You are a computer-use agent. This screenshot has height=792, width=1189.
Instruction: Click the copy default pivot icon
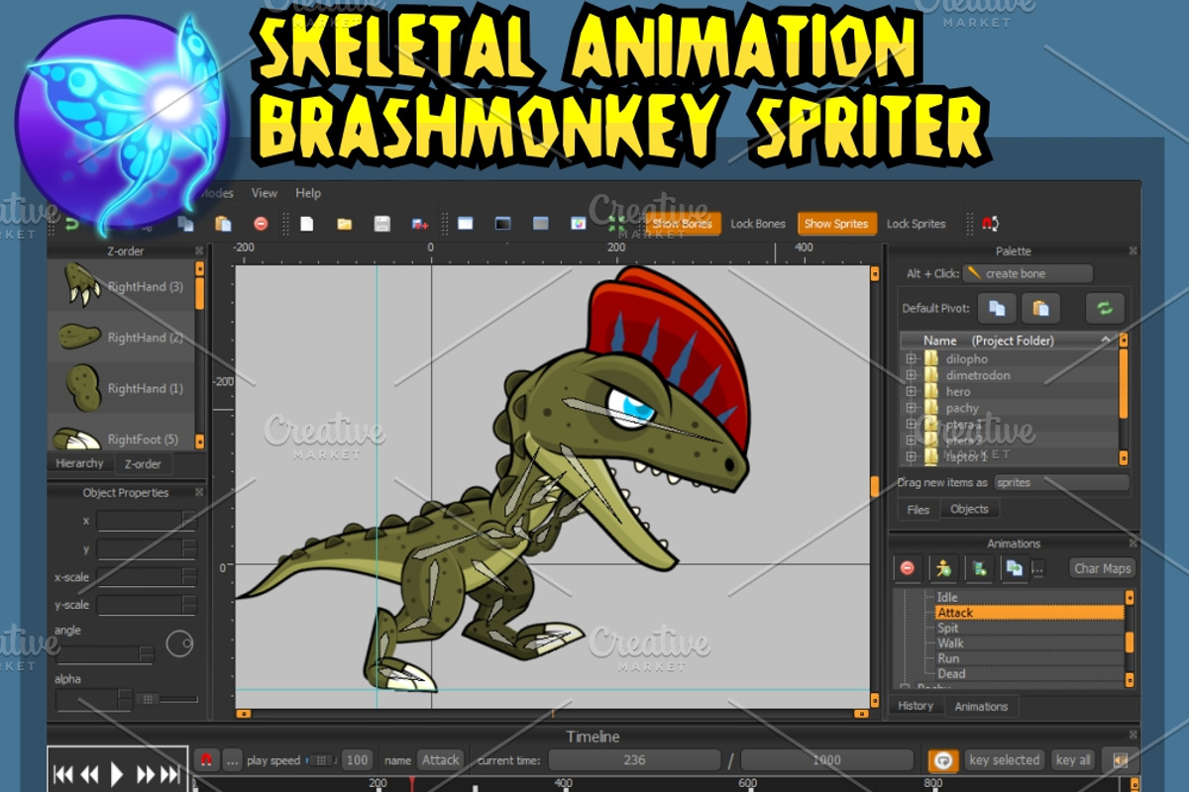(997, 308)
